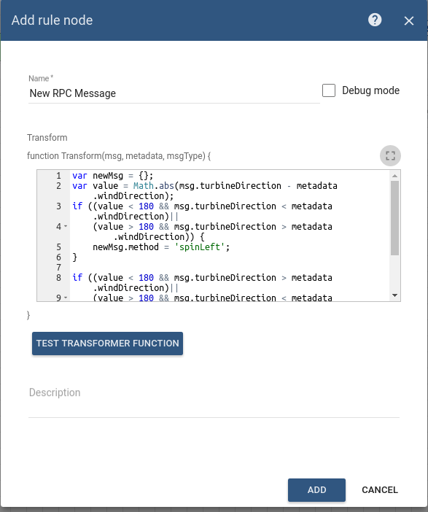Viewport: 428px width, 512px height.
Task: Click the Test Transformer Function button
Action: point(107,344)
